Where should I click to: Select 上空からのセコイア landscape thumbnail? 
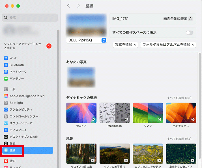tap(181, 154)
